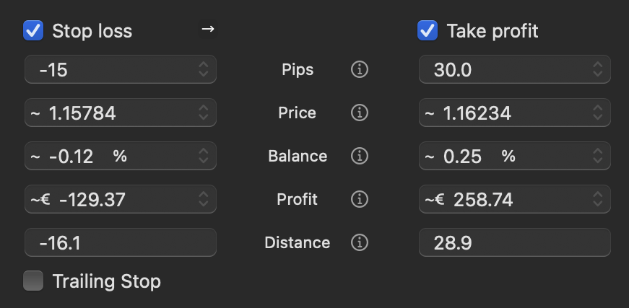Click stepper on Stop loss balance -0.12 %
The image size is (629, 308).
(x=204, y=156)
